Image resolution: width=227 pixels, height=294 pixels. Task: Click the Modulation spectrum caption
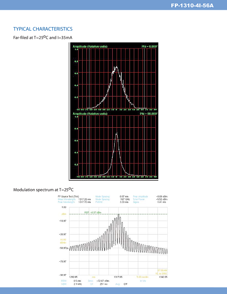click(x=43, y=189)
